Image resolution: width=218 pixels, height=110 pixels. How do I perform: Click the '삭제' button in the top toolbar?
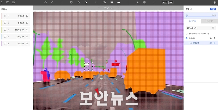click(x=171, y=3)
